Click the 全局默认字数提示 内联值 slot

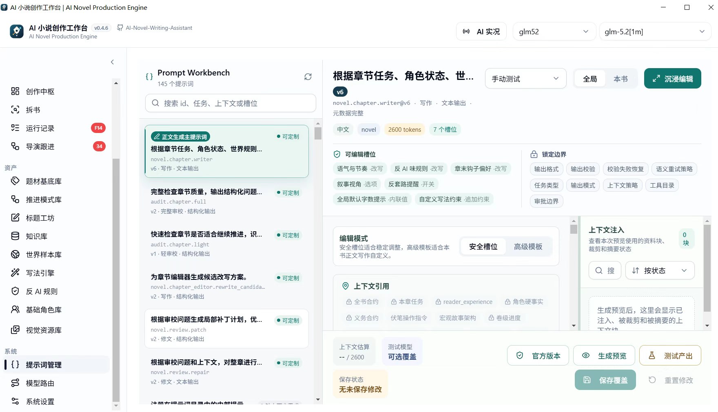(x=372, y=199)
